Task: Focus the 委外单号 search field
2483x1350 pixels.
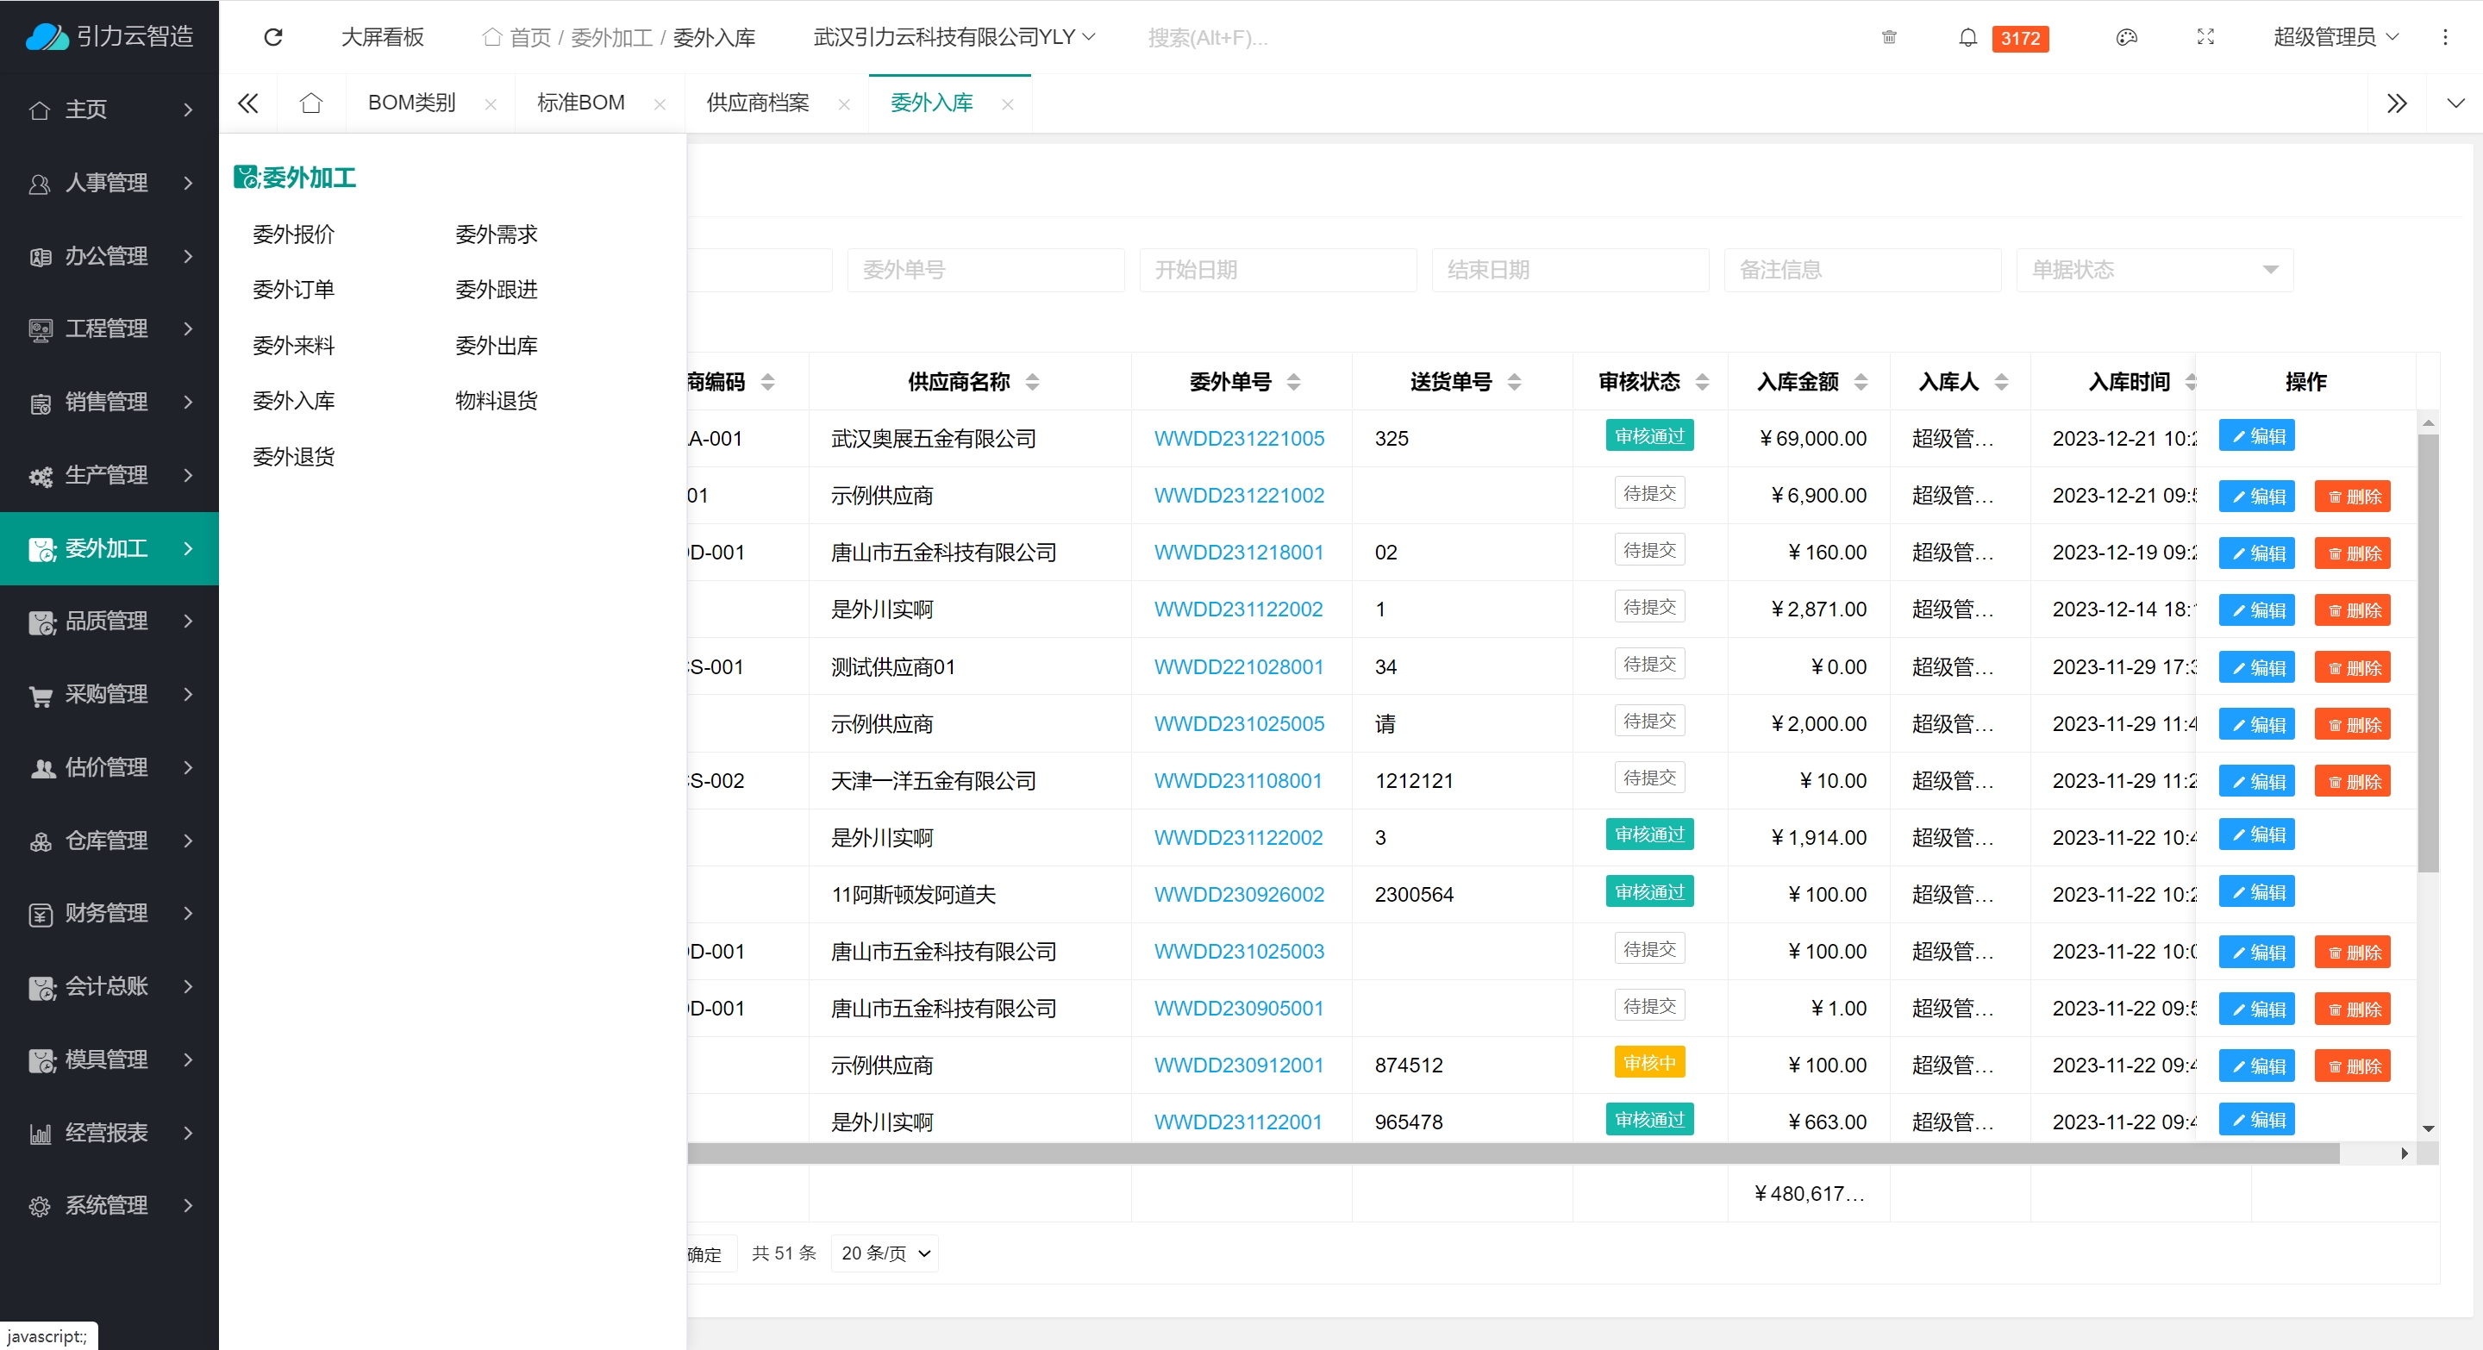Action: (985, 270)
